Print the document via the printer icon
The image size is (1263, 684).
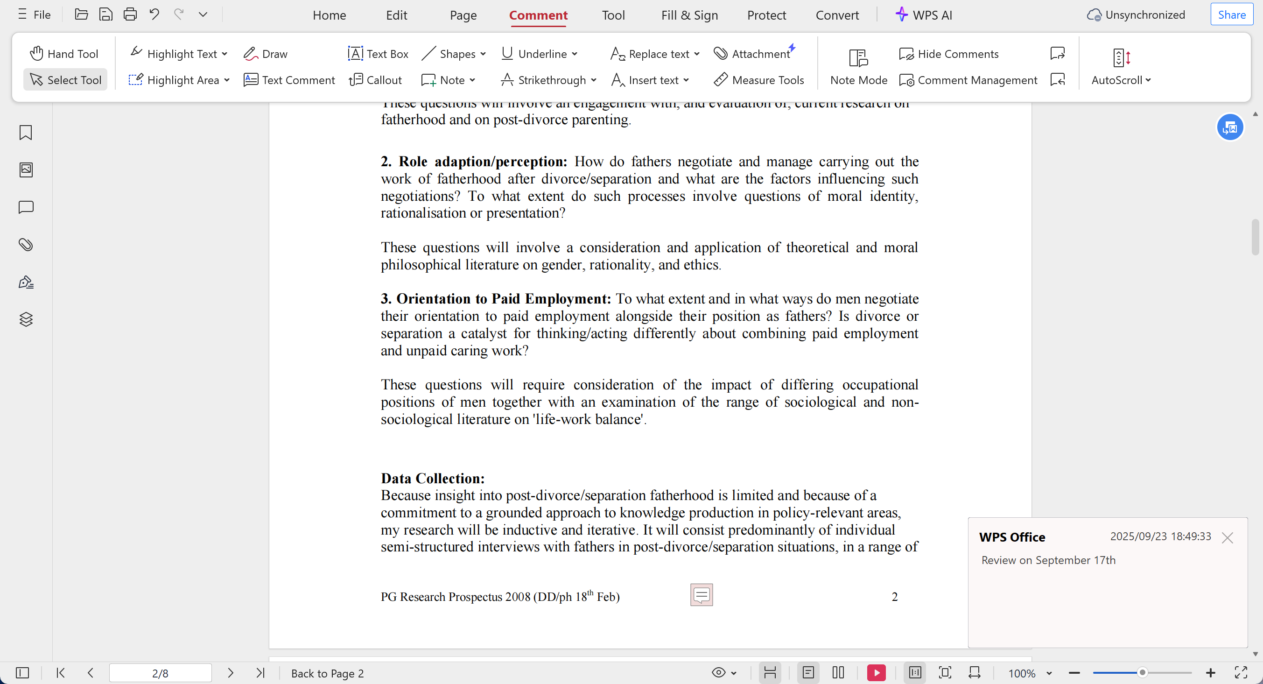tap(130, 14)
